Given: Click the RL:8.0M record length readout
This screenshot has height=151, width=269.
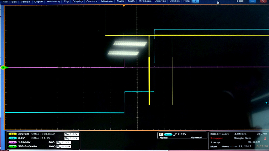Looking at the screenshot, I should point(254,142).
